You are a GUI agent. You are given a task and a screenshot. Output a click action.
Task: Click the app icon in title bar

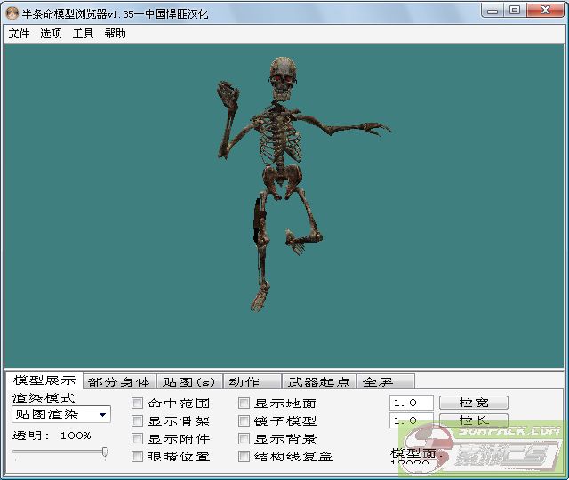click(12, 11)
